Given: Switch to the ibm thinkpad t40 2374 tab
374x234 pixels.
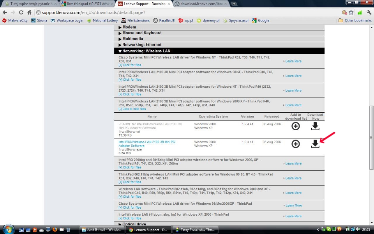Looking at the screenshot, I should pyautogui.click(x=87, y=4).
